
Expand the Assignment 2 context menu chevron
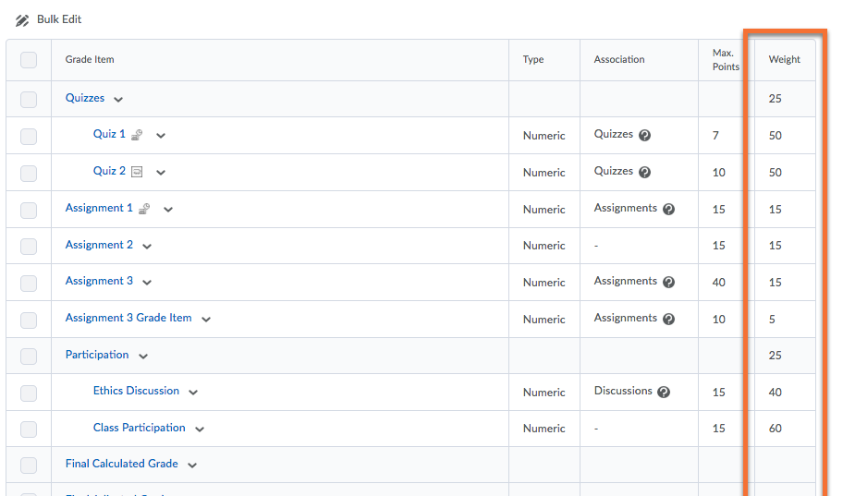point(147,246)
